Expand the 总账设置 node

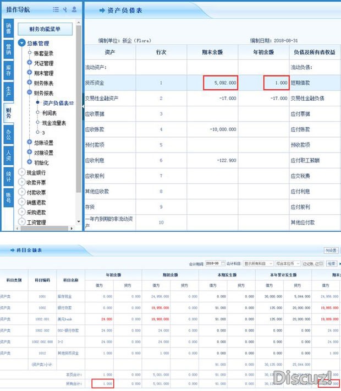29,142
